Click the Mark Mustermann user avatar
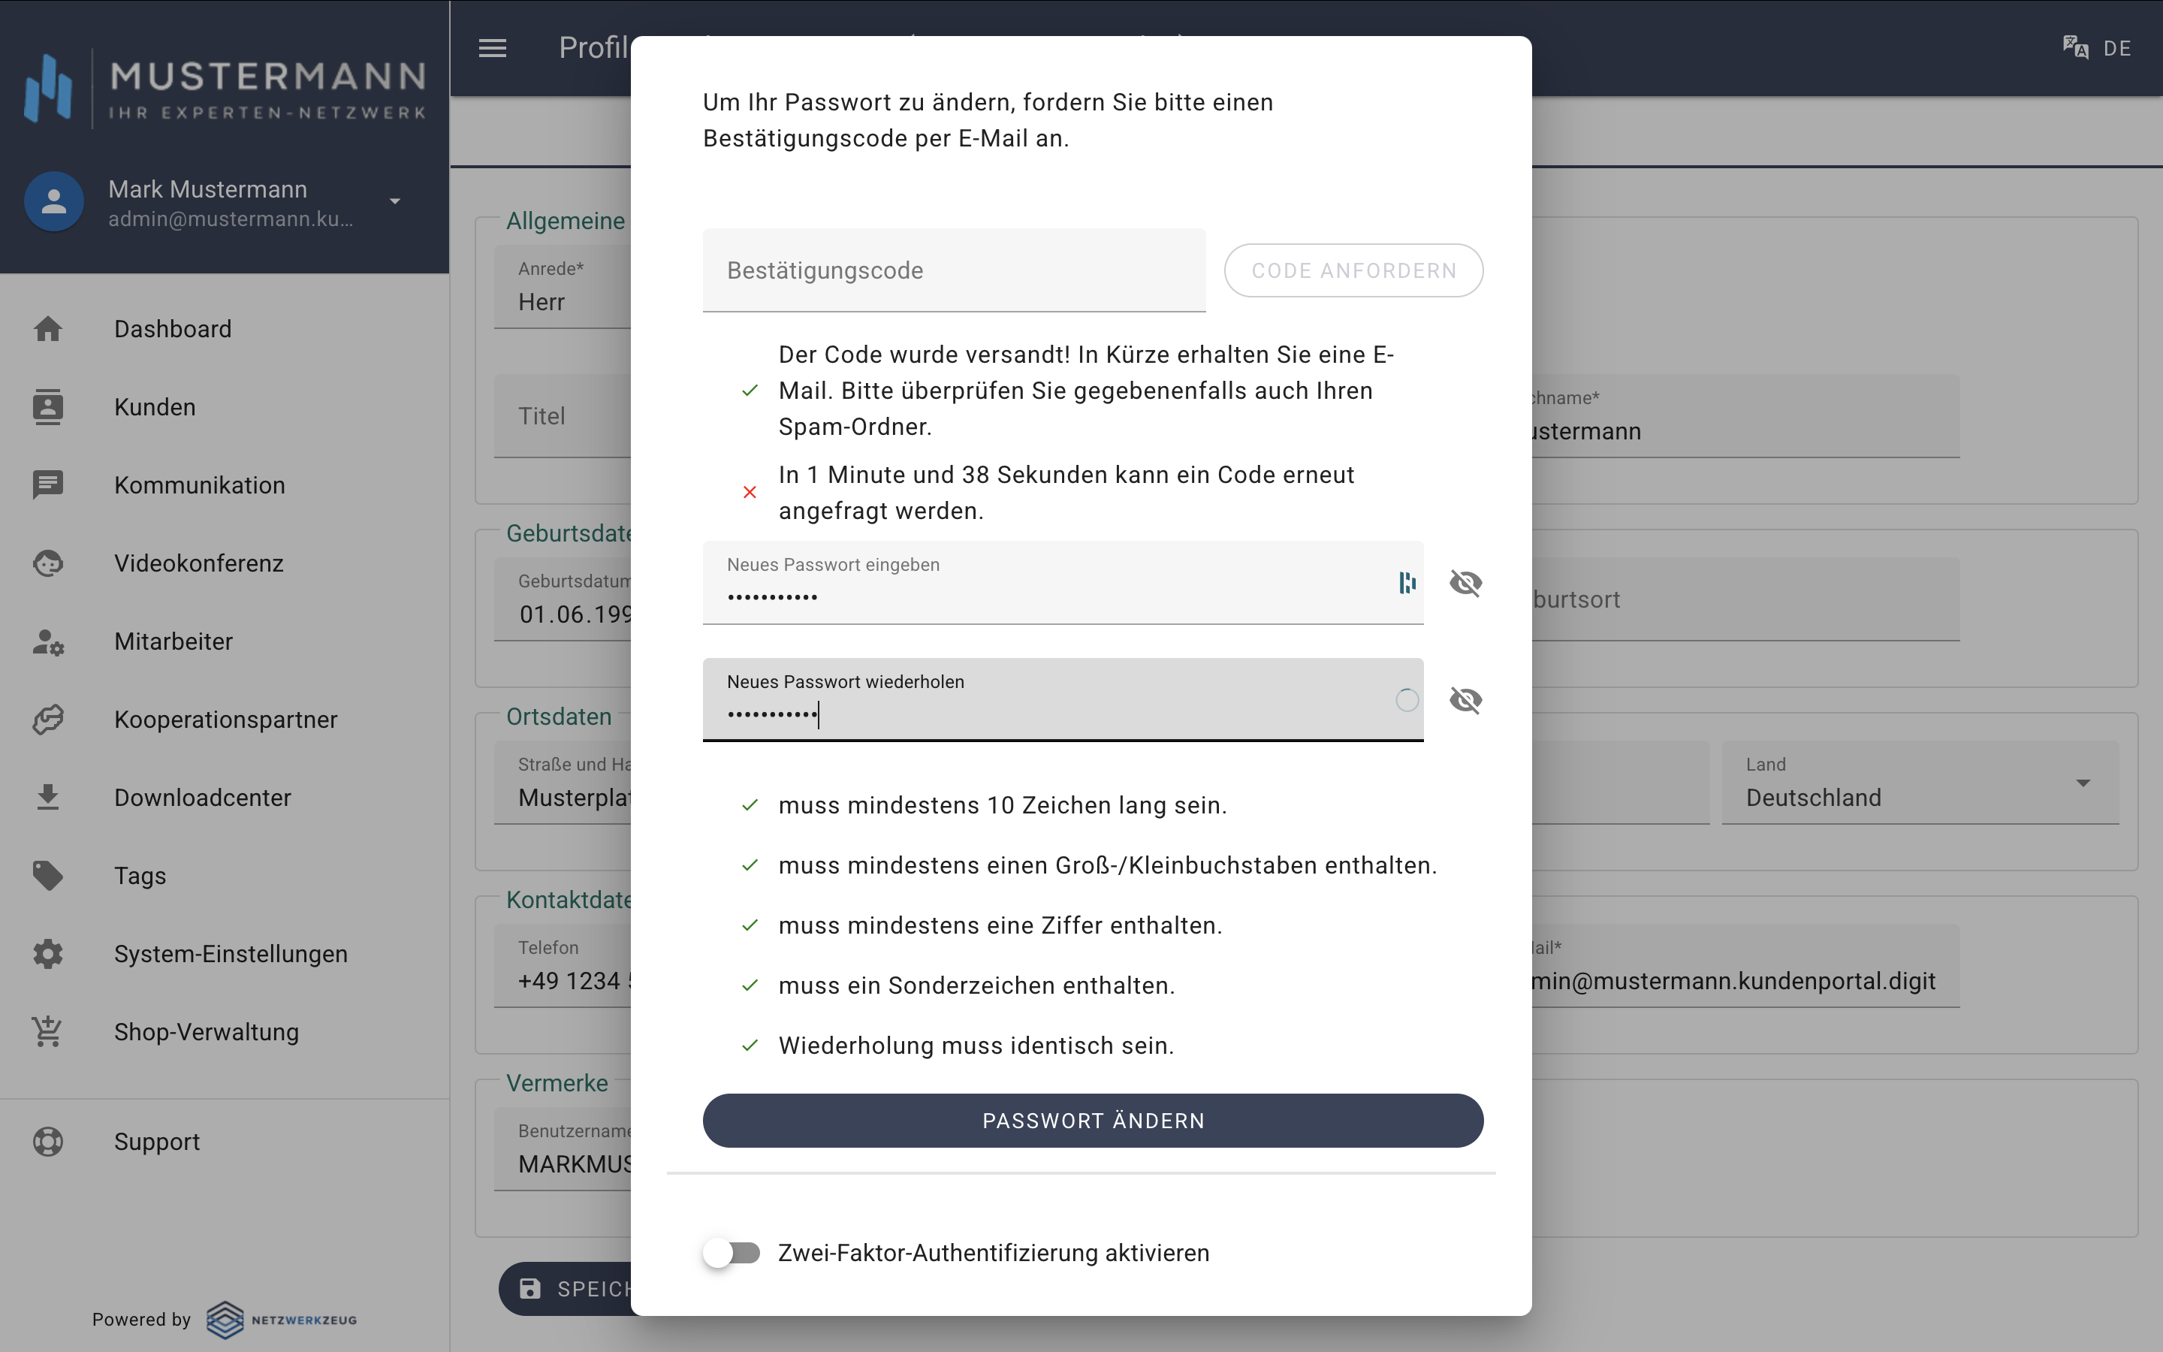This screenshot has height=1352, width=2163. (x=53, y=202)
